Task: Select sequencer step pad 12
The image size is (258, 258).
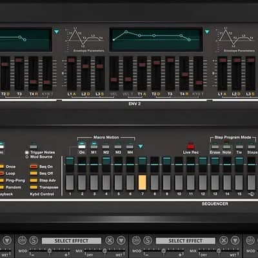Action: (x=203, y=183)
